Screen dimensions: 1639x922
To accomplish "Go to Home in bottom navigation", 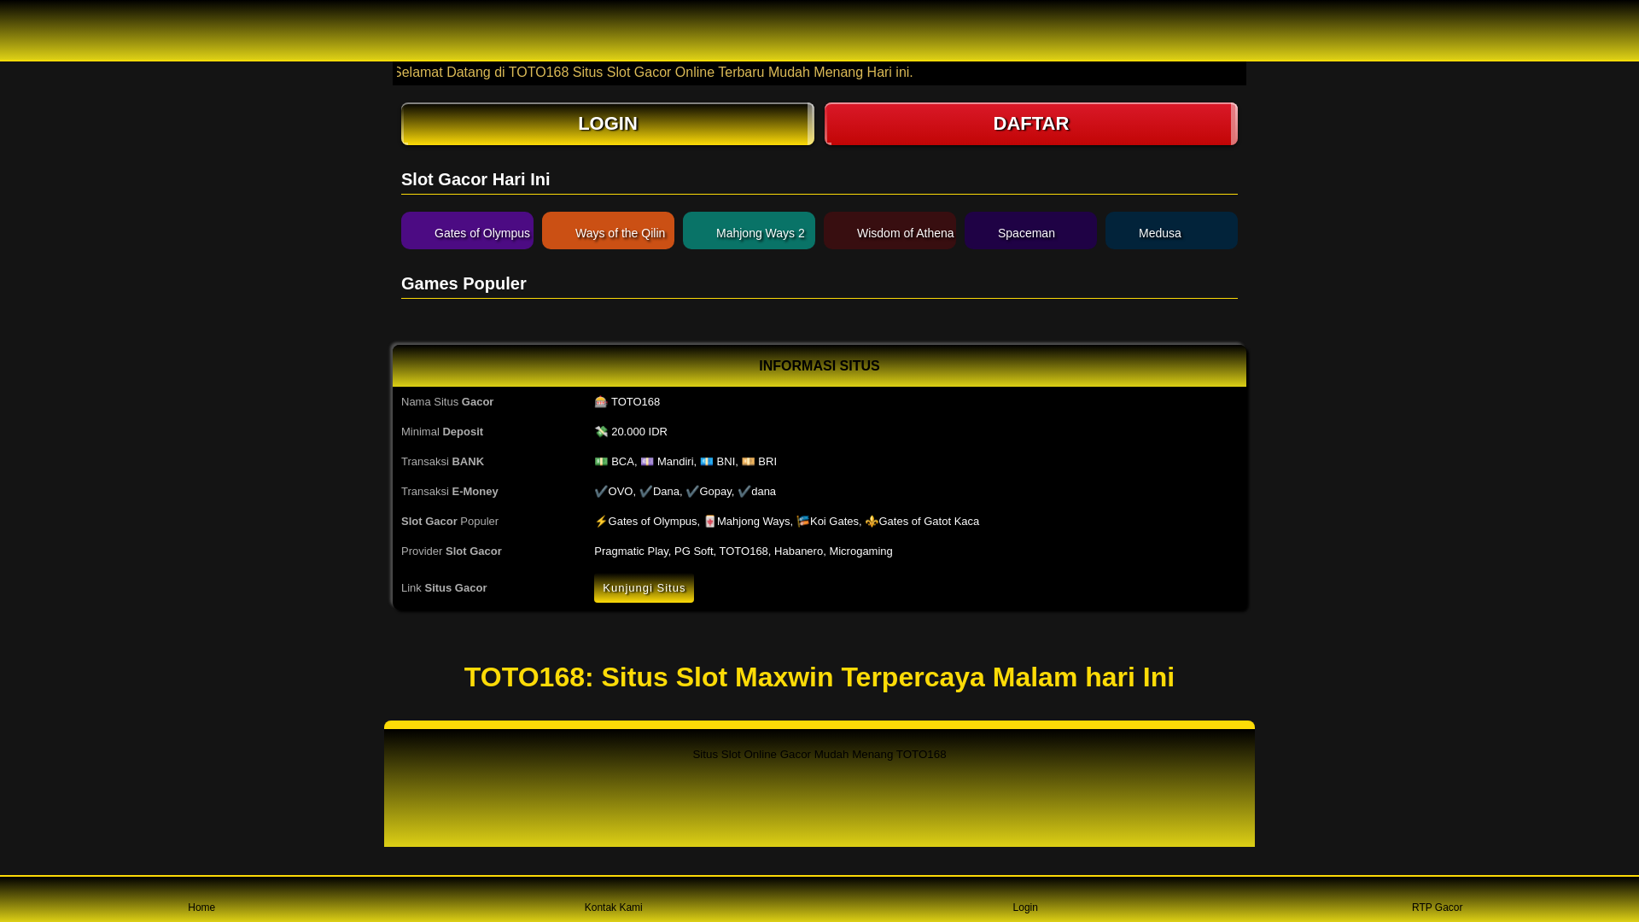I will pyautogui.click(x=201, y=907).
